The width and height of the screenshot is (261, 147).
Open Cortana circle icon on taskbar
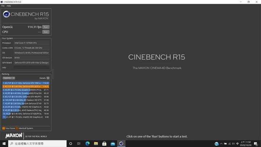(x=71, y=143)
